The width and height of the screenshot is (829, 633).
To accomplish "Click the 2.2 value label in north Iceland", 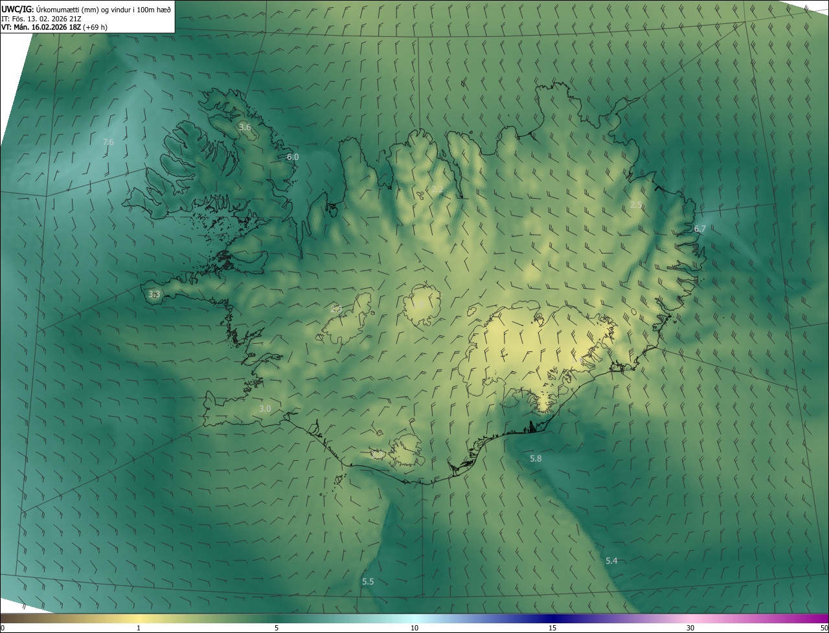I will pos(438,190).
